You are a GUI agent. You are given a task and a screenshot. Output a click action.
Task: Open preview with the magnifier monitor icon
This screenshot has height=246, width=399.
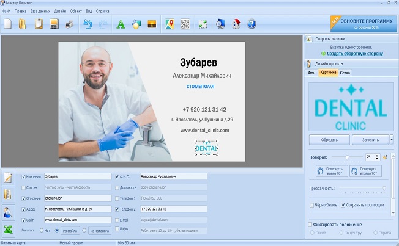[220, 24]
